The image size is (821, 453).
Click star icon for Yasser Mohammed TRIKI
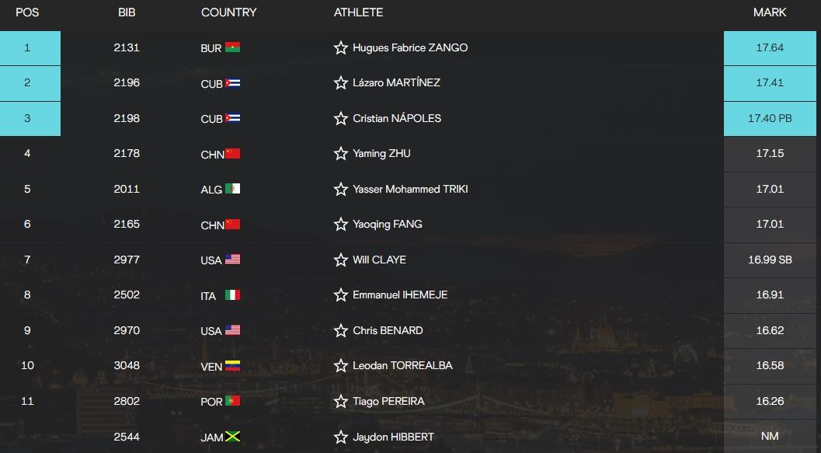click(340, 190)
